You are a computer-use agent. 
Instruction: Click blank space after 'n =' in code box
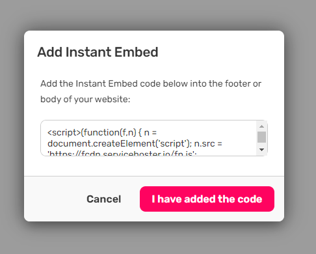(206, 132)
